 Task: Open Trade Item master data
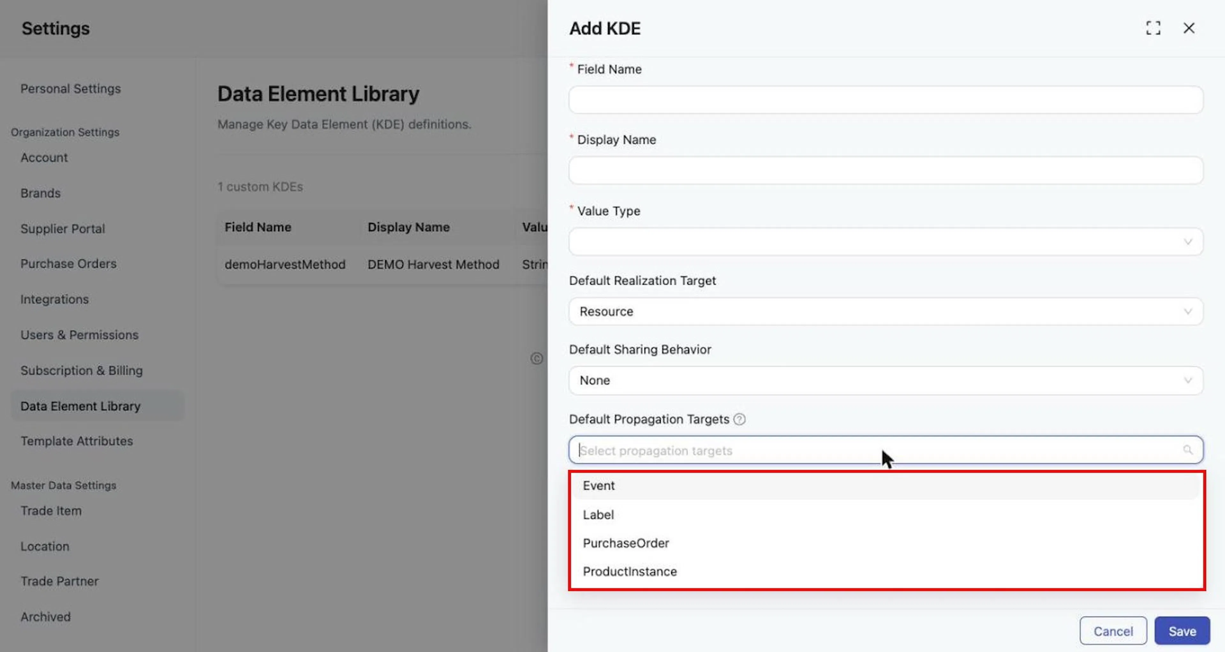[x=51, y=511]
